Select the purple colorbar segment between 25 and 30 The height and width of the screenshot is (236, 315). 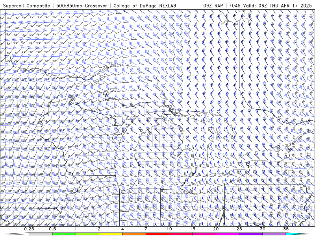tap(251, 234)
